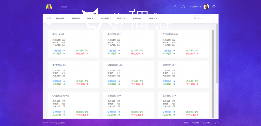Focus the Search input field
This screenshot has height=126, width=261.
[x=203, y=18]
